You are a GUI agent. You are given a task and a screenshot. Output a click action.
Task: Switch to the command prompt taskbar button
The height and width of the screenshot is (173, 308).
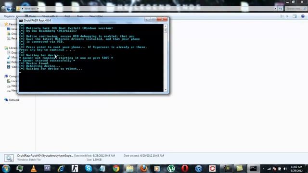click(x=254, y=169)
